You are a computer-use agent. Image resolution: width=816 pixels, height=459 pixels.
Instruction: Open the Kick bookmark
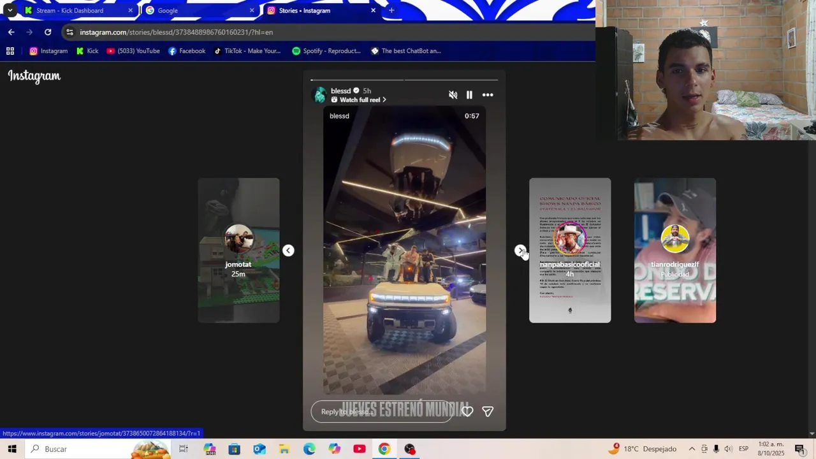pos(87,51)
